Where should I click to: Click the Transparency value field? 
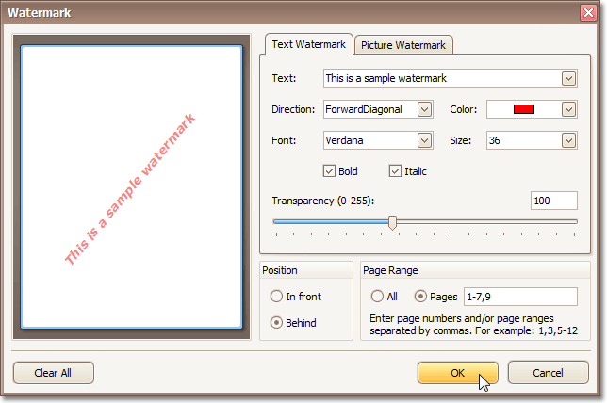pos(553,201)
